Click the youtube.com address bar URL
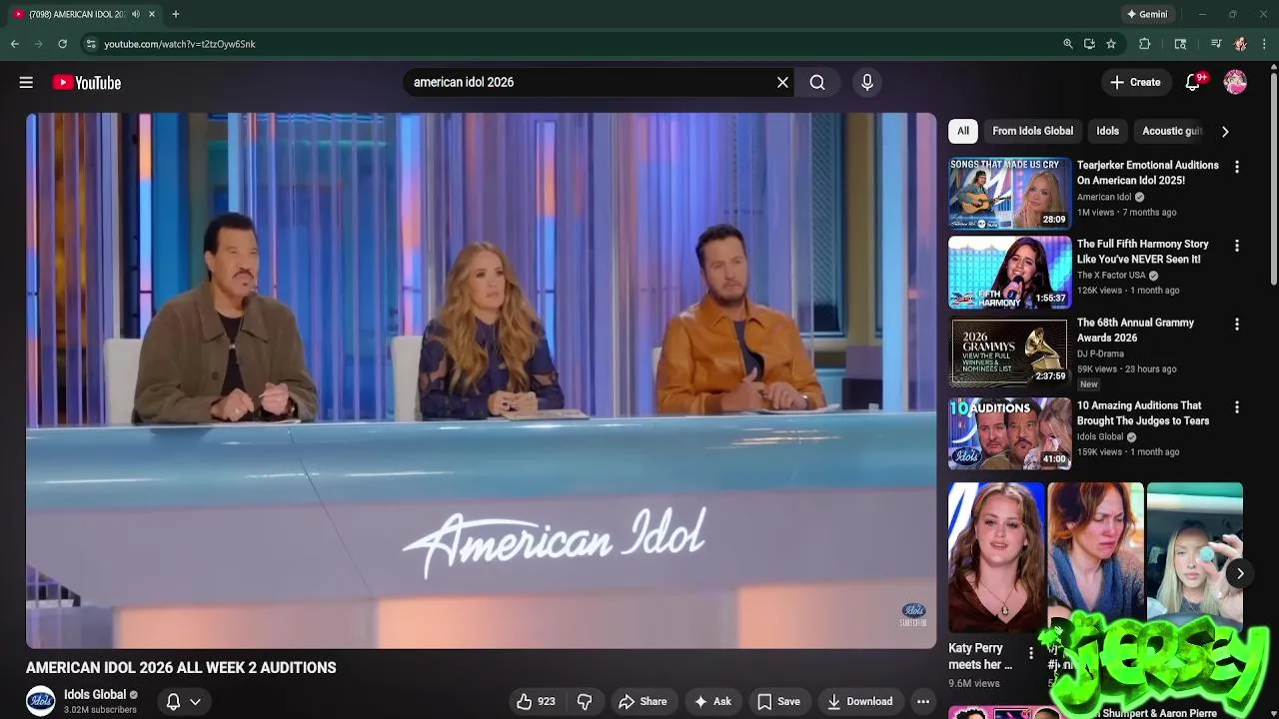This screenshot has width=1279, height=719. point(180,44)
